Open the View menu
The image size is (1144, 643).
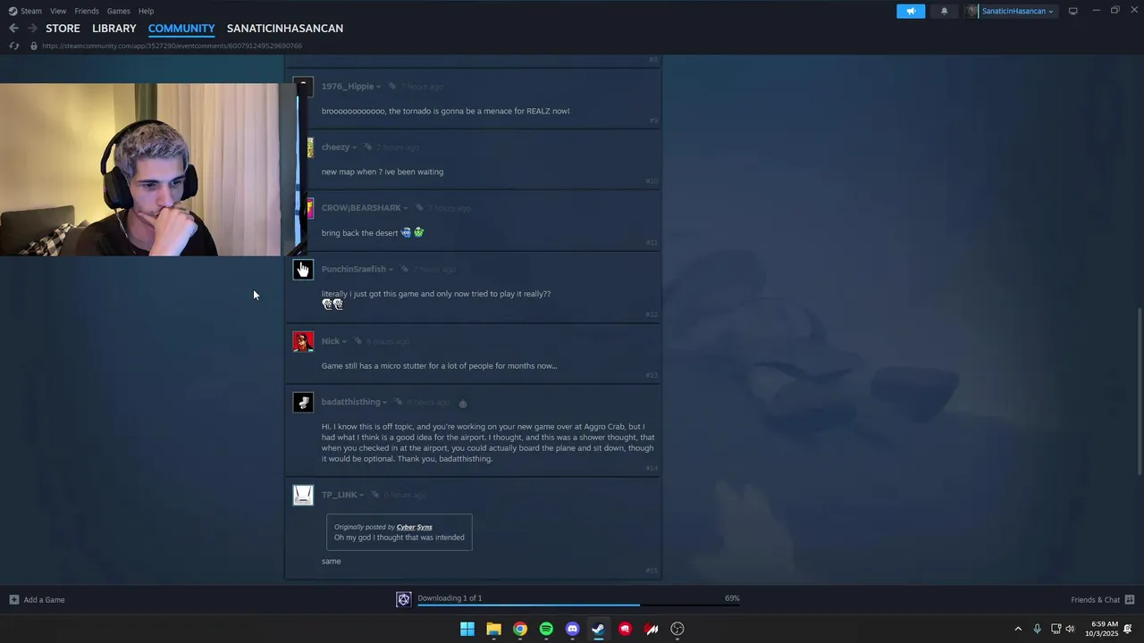coord(58,11)
